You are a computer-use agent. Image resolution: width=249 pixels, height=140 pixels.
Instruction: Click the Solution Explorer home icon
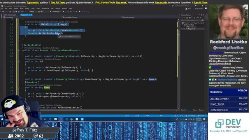[x=188, y=17]
